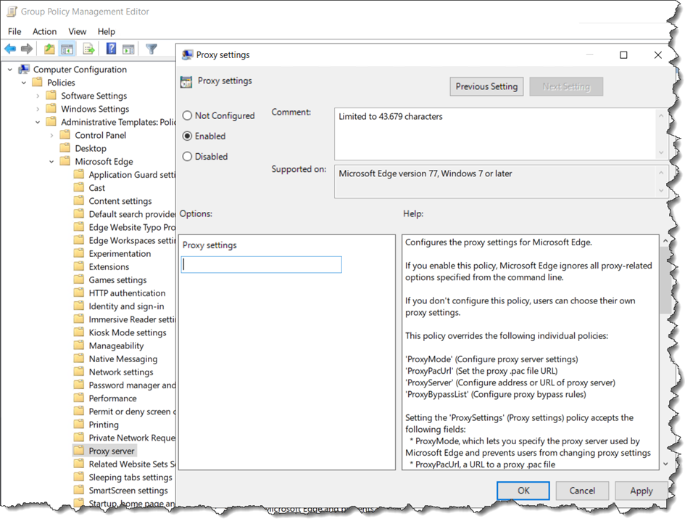Choose the Disabled radio button
This screenshot has height=524, width=685.
tap(187, 156)
